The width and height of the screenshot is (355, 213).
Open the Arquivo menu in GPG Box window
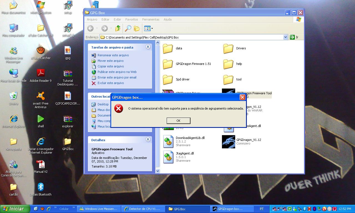click(92, 19)
